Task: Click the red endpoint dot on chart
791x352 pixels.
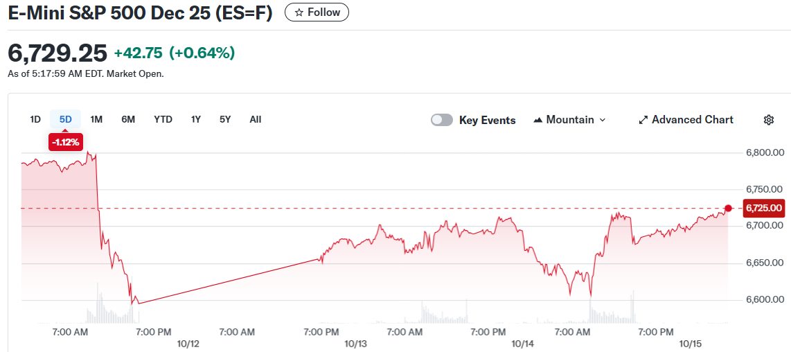Action: click(728, 208)
